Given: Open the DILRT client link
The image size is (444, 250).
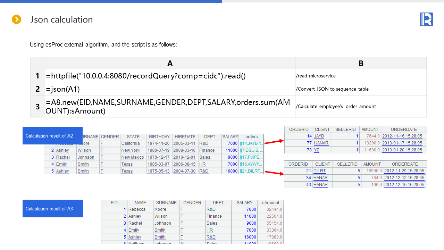Looking at the screenshot, I should pos(319,171).
